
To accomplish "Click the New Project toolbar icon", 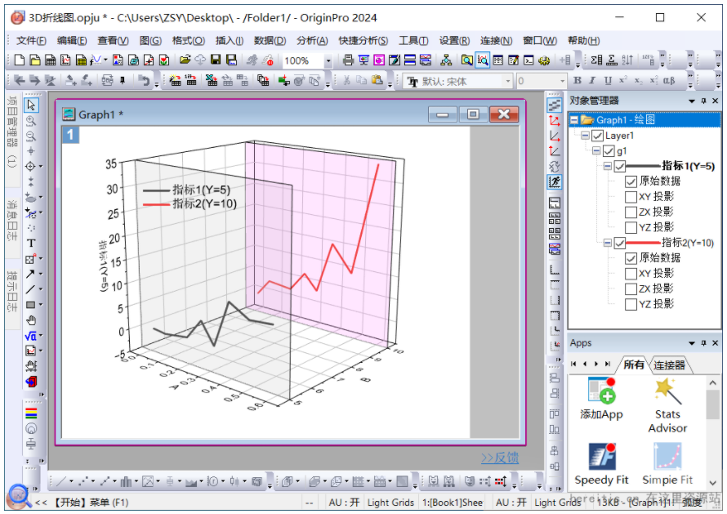I will 20,60.
